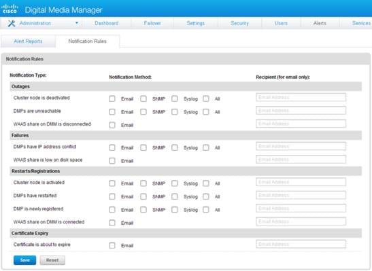
Task: Click the Reset button
Action: [x=52, y=260]
